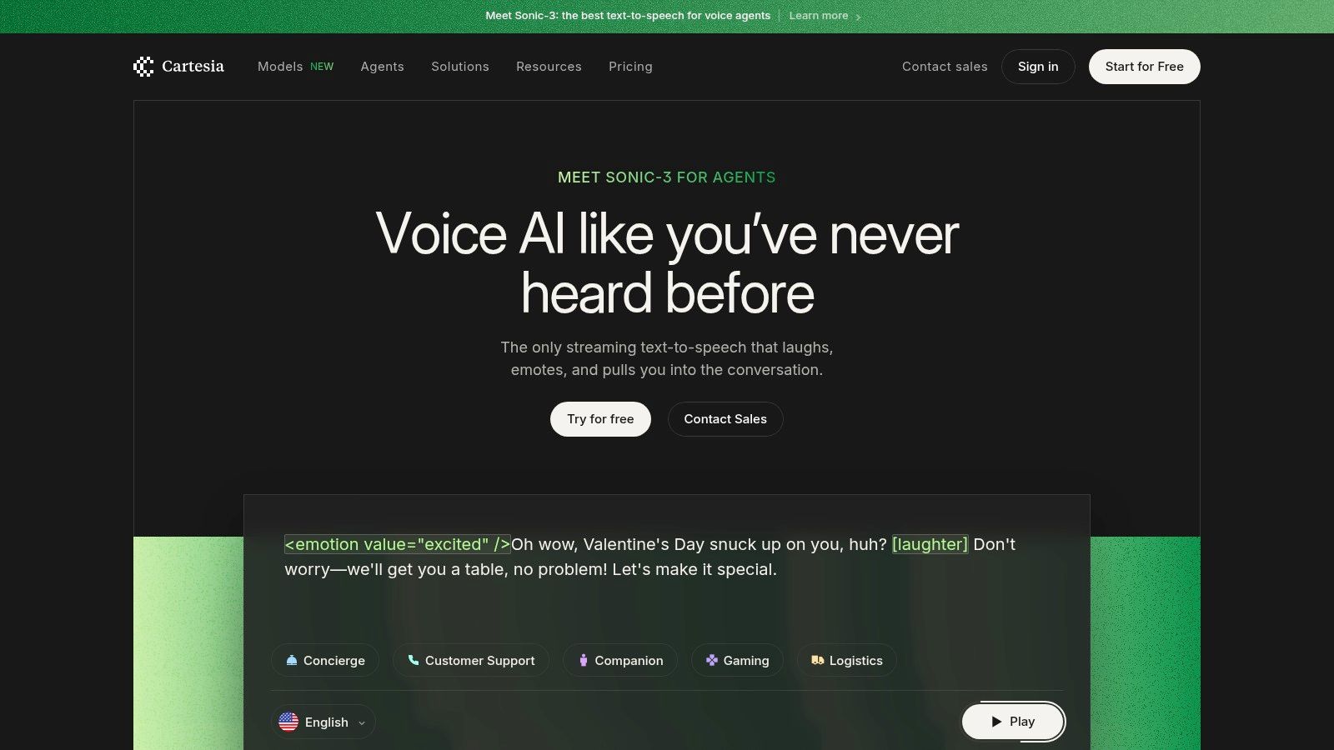Click the Try for free button

coord(600,419)
